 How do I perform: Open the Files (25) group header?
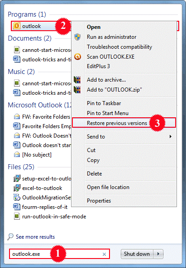click(21, 167)
